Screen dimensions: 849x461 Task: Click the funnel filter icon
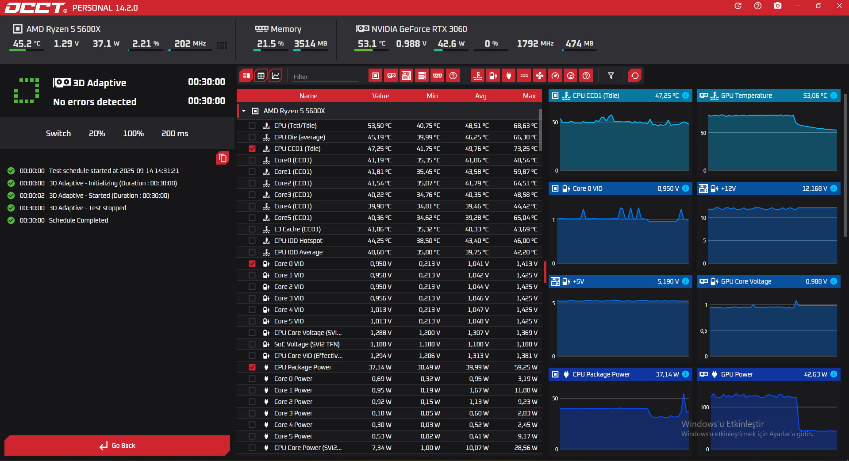pyautogui.click(x=611, y=76)
